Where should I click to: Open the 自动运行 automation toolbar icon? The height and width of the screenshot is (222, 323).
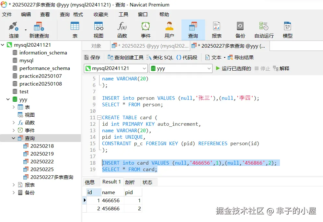click(264, 30)
